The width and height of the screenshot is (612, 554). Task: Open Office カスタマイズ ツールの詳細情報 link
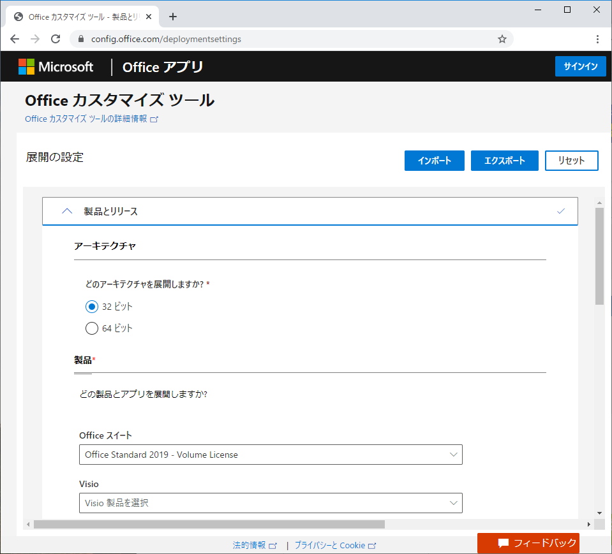tap(91, 119)
